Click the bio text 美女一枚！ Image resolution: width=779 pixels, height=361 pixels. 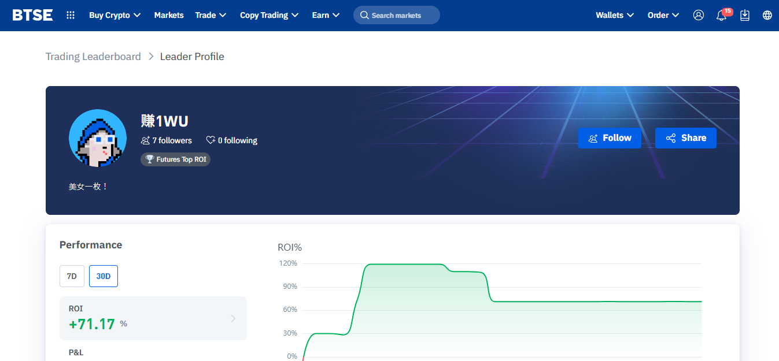click(x=88, y=187)
